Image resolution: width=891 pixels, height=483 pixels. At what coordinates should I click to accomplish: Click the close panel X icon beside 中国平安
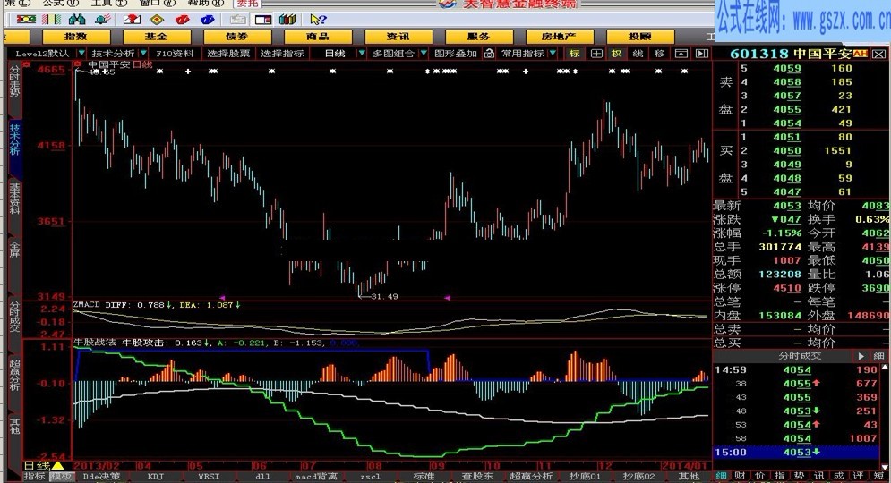[78, 64]
